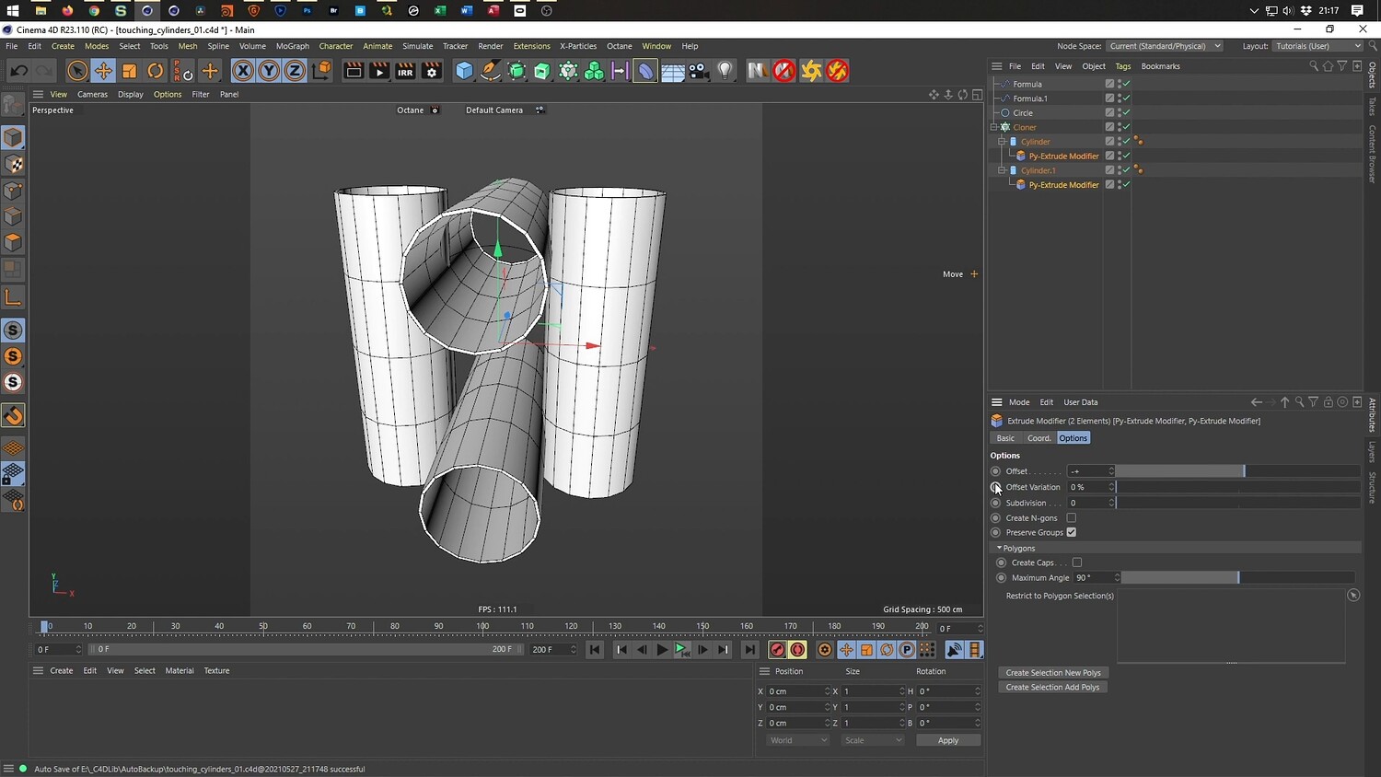The height and width of the screenshot is (777, 1381).
Task: Adjust the Maximum Angle slider
Action: click(1237, 578)
